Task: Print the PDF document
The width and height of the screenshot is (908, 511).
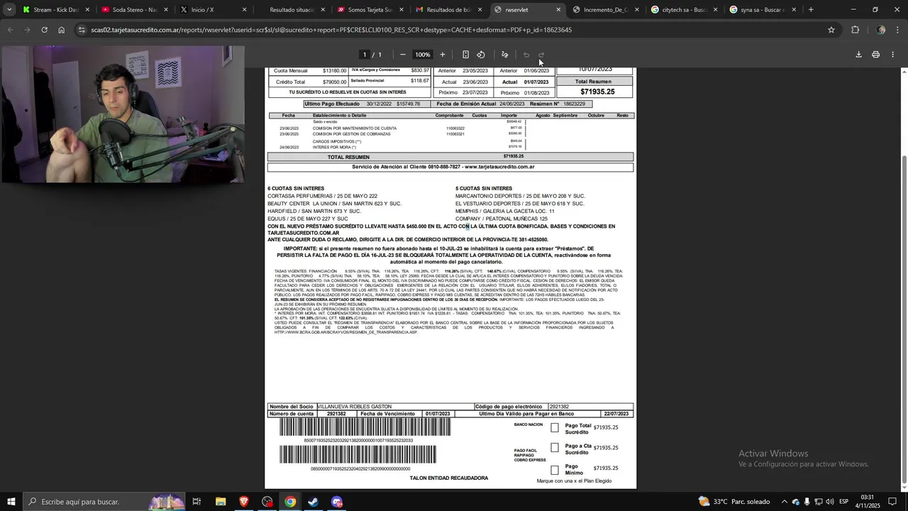Action: [875, 55]
